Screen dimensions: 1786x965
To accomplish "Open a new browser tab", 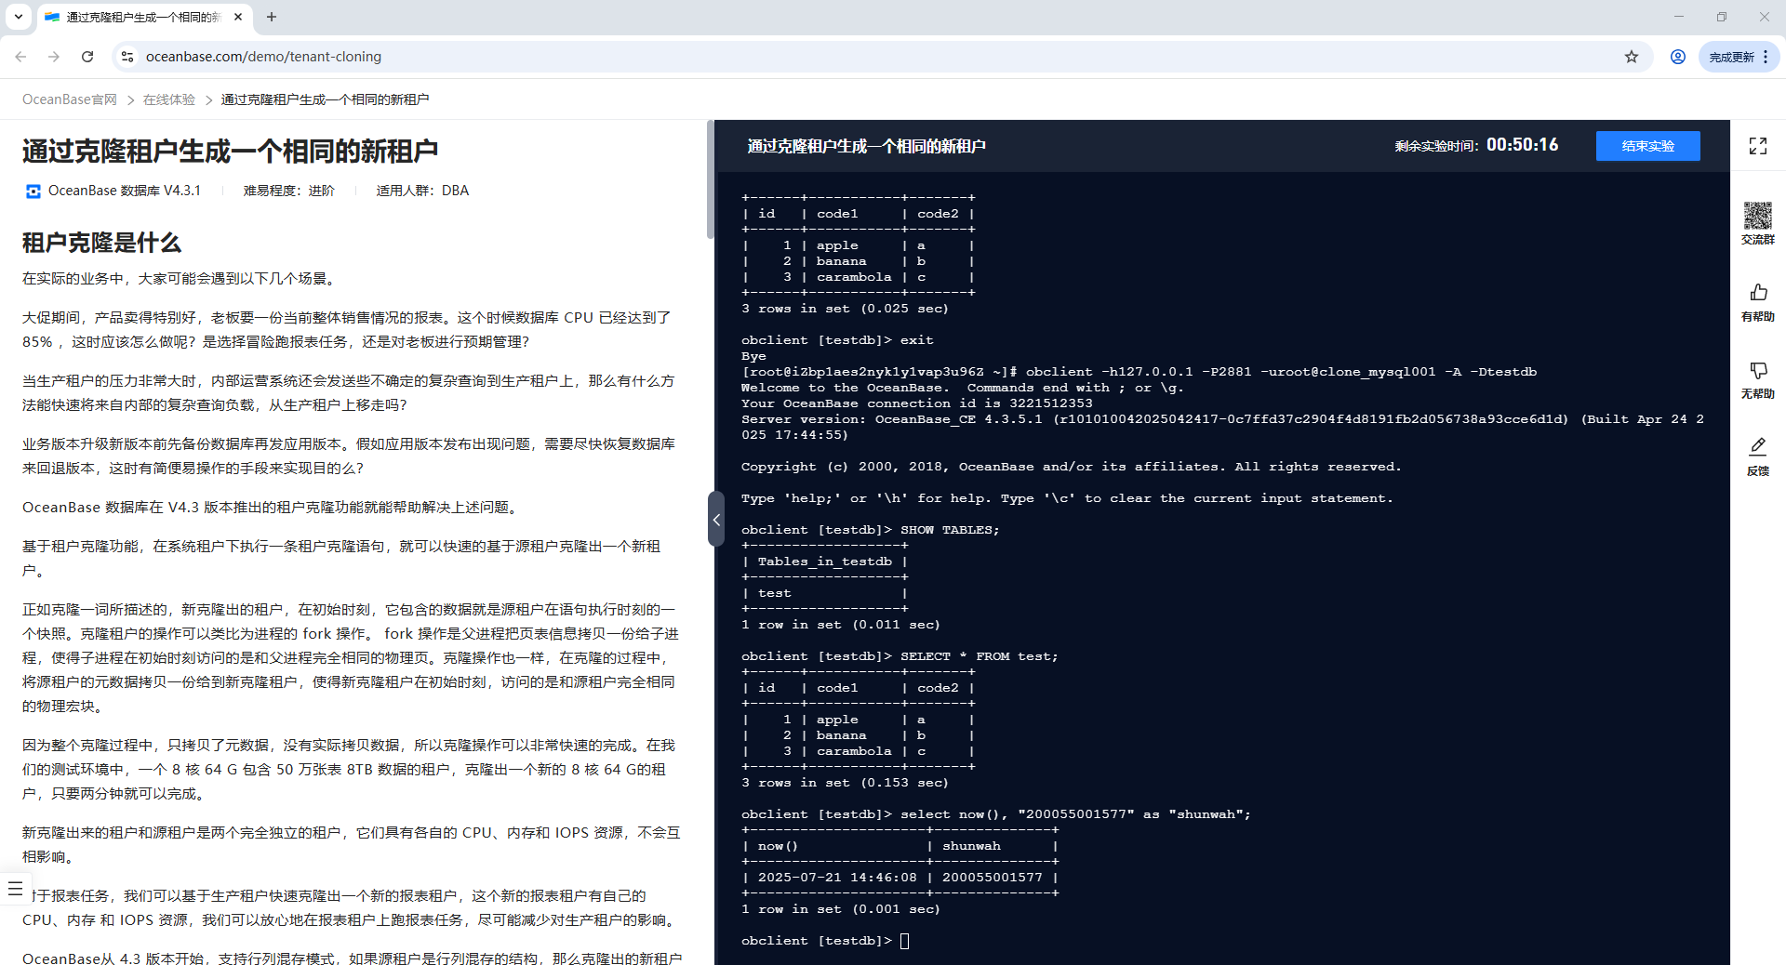I will [272, 17].
